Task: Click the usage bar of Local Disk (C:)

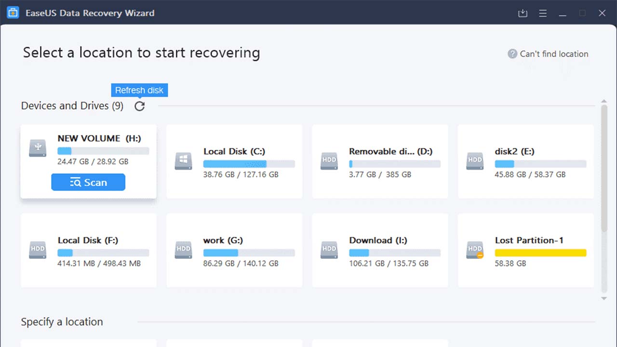Action: click(x=249, y=164)
